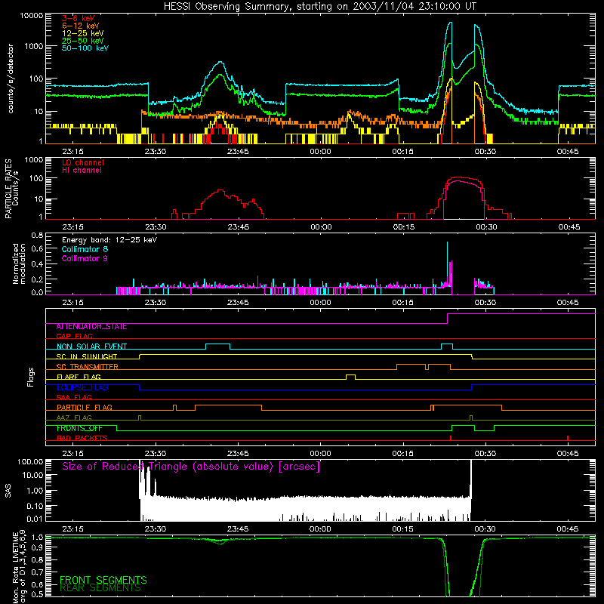Select the '3-6 keV' legend entry
The width and height of the screenshot is (604, 604).
click(78, 18)
